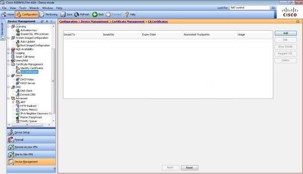Click the Delete certificate button
303x174 pixels.
point(286,61)
